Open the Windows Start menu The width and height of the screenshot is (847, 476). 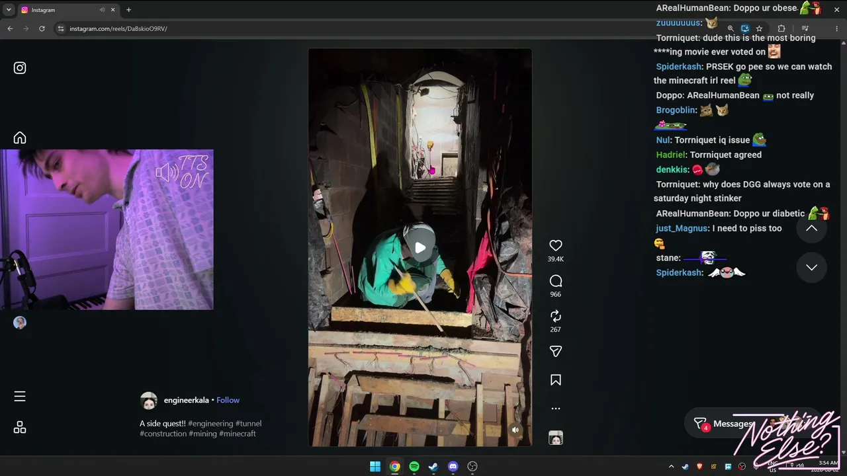click(375, 467)
